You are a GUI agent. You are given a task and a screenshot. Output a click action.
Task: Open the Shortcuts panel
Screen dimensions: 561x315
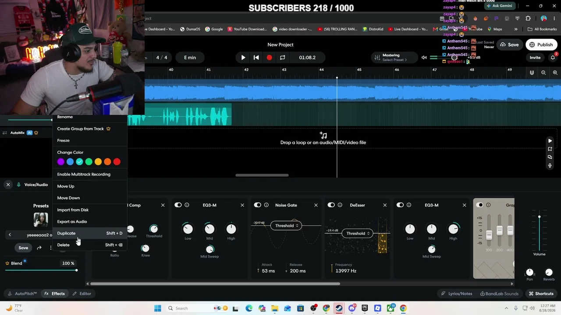(x=541, y=294)
